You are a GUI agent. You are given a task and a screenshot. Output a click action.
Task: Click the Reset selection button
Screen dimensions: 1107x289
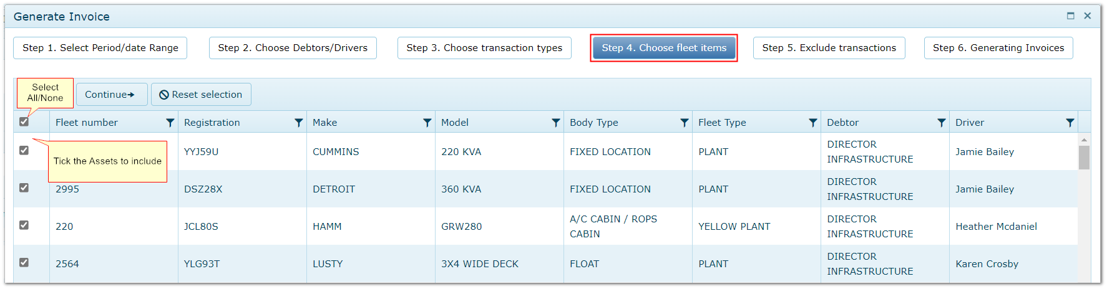pos(201,95)
